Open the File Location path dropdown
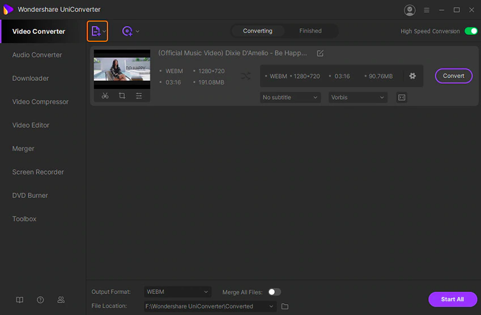Viewport: 481px width, 315px height. [x=210, y=306]
